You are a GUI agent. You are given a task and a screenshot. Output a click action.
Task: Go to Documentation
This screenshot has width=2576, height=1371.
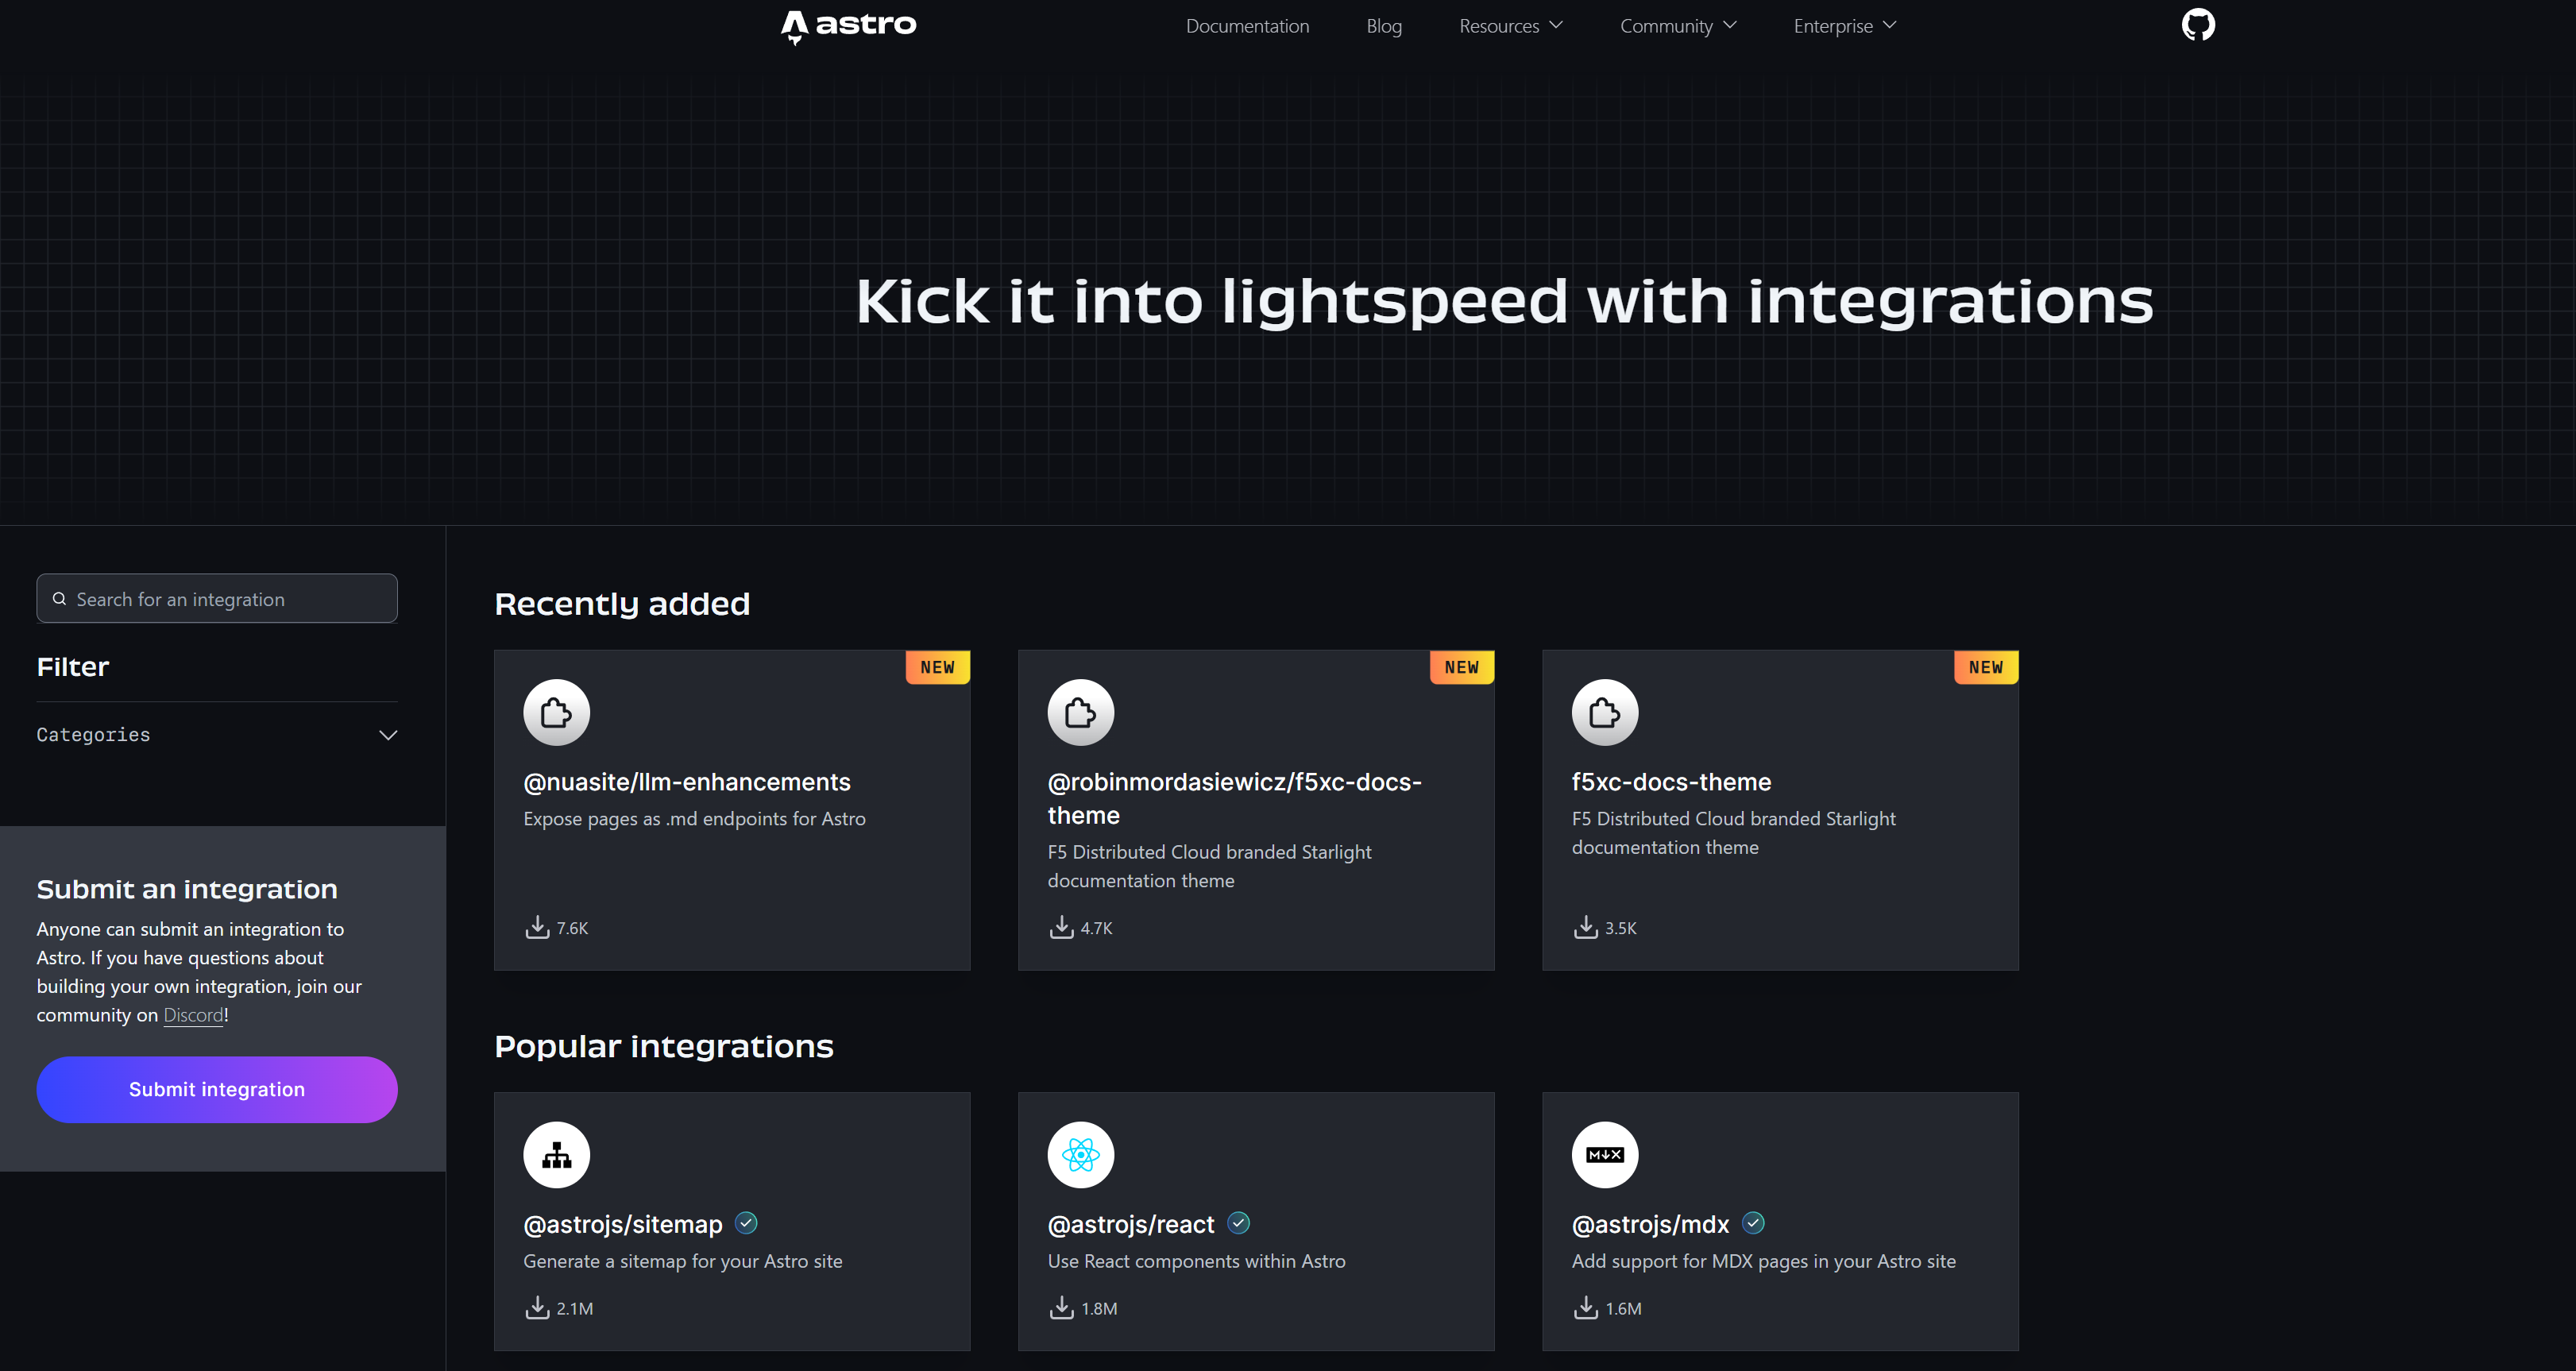point(1247,26)
